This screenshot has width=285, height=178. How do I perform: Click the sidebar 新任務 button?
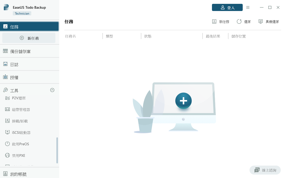[x=29, y=38]
